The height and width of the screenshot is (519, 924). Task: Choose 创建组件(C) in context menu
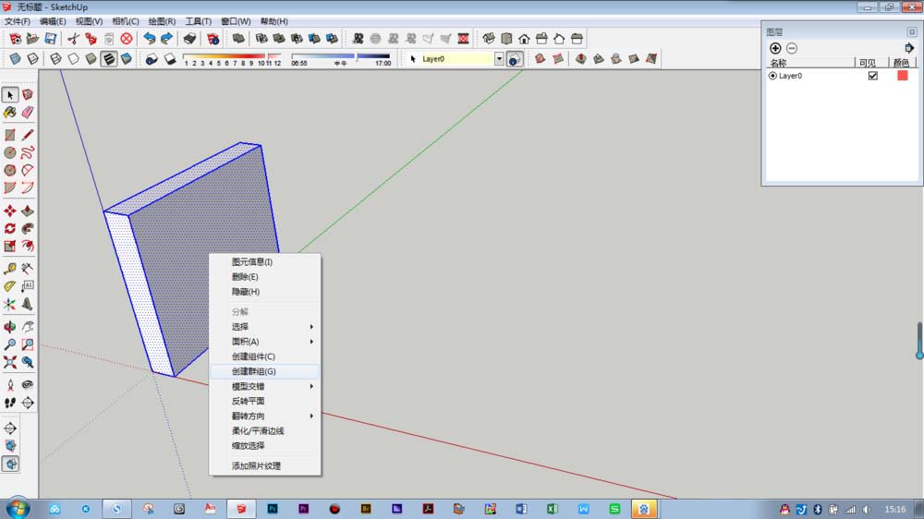266,356
